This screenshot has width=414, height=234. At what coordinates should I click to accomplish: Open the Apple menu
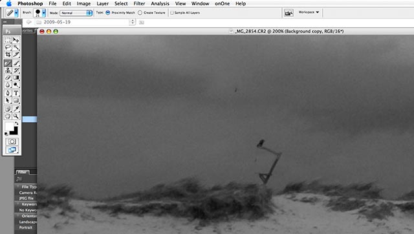9,4
